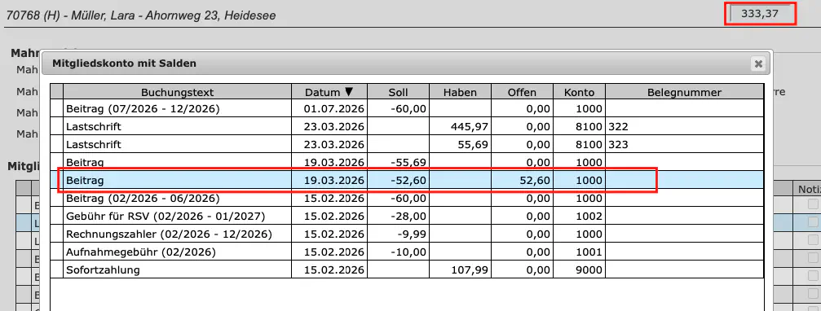821x311 pixels.
Task: Sort by the Buchungstext column header
Action: (x=177, y=93)
